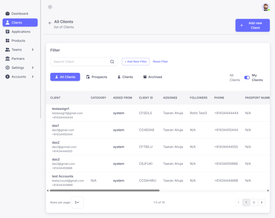
Task: Click the Products grid icon in sidebar
Action: click(7, 41)
